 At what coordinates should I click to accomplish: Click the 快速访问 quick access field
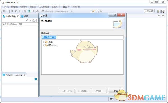pos(148,11)
